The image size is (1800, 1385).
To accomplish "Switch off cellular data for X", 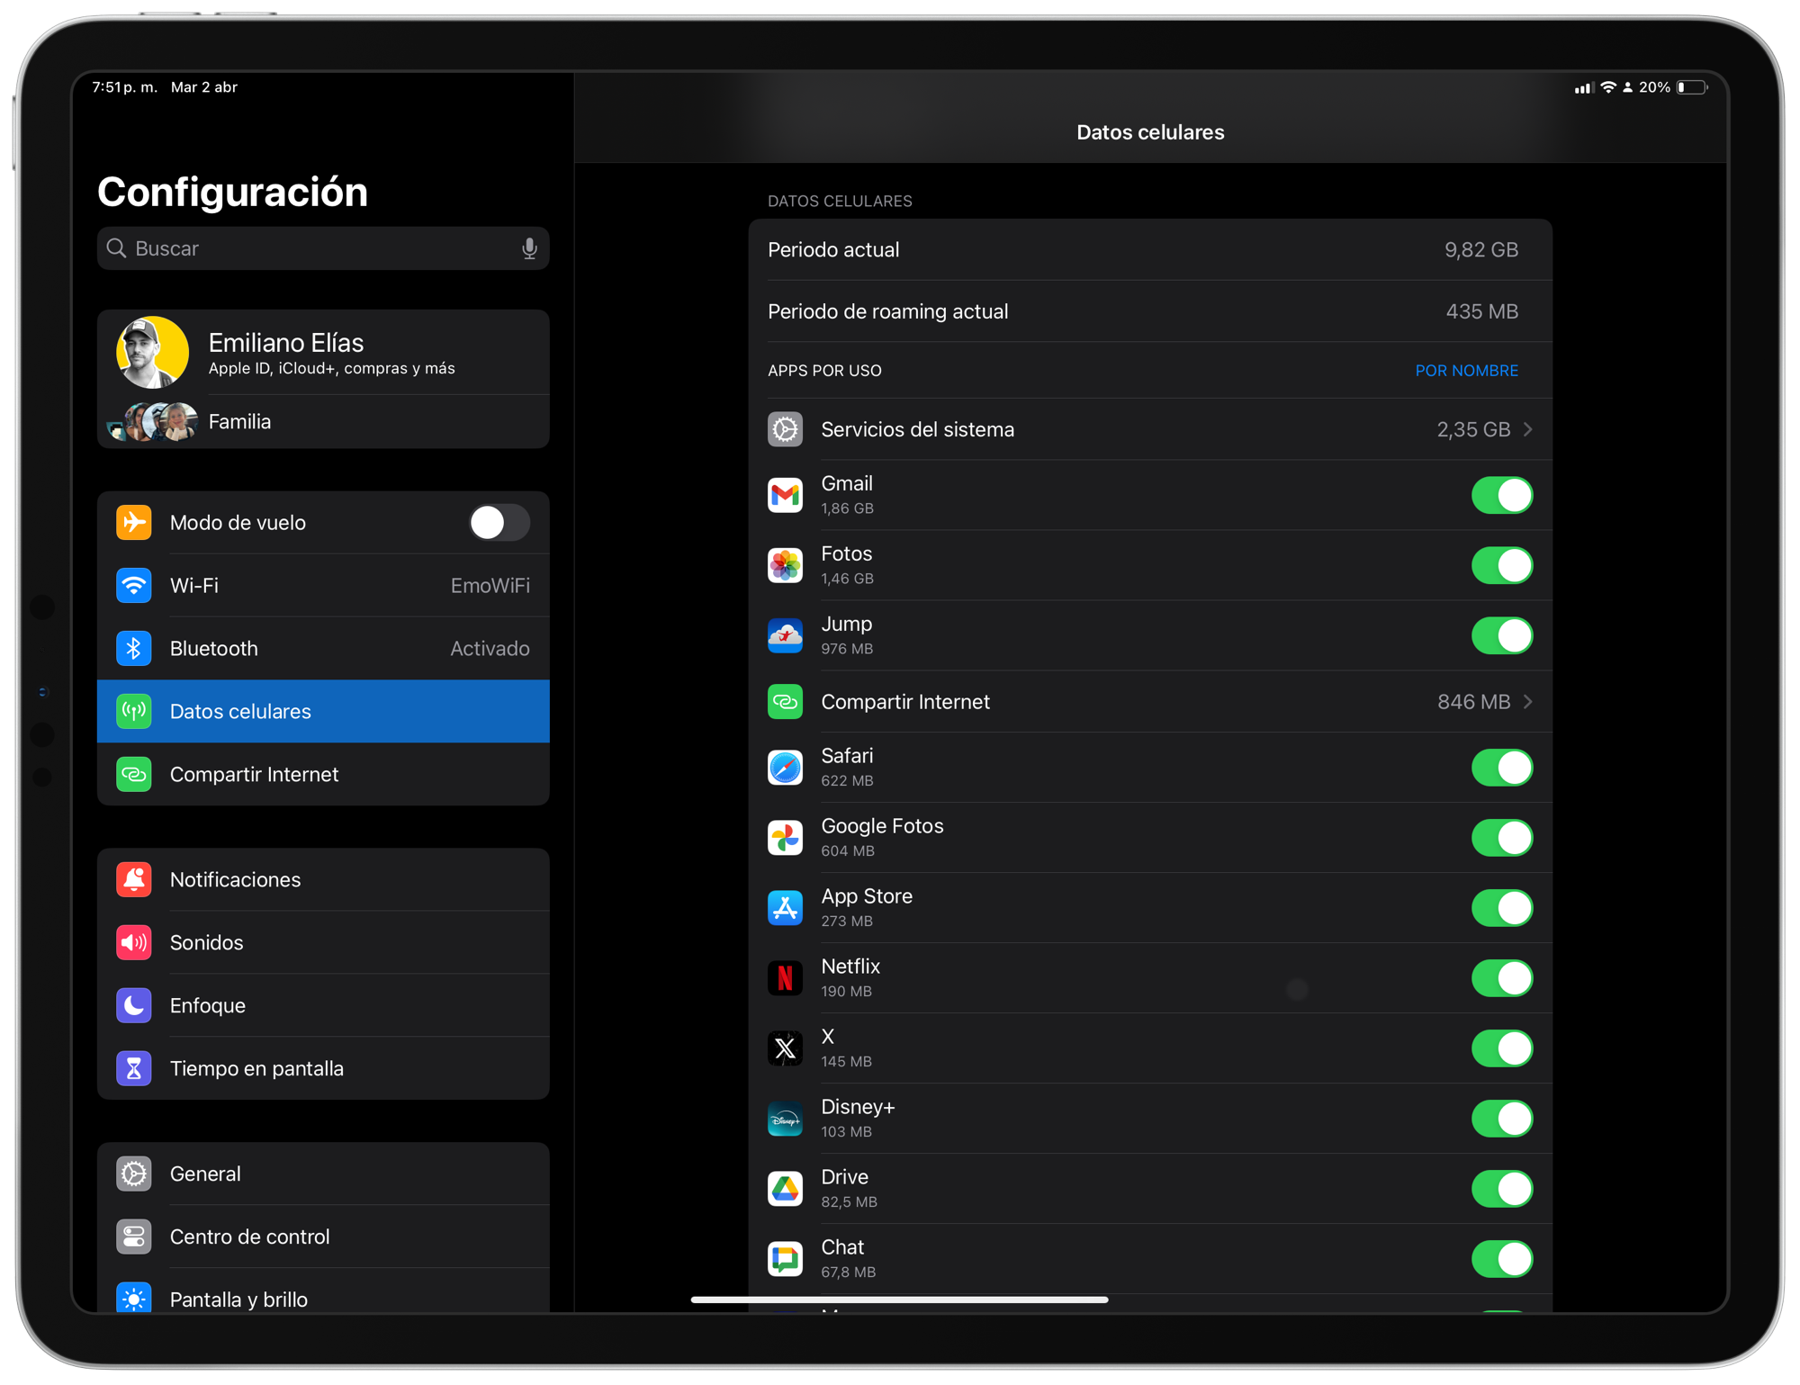I will 1502,1048.
